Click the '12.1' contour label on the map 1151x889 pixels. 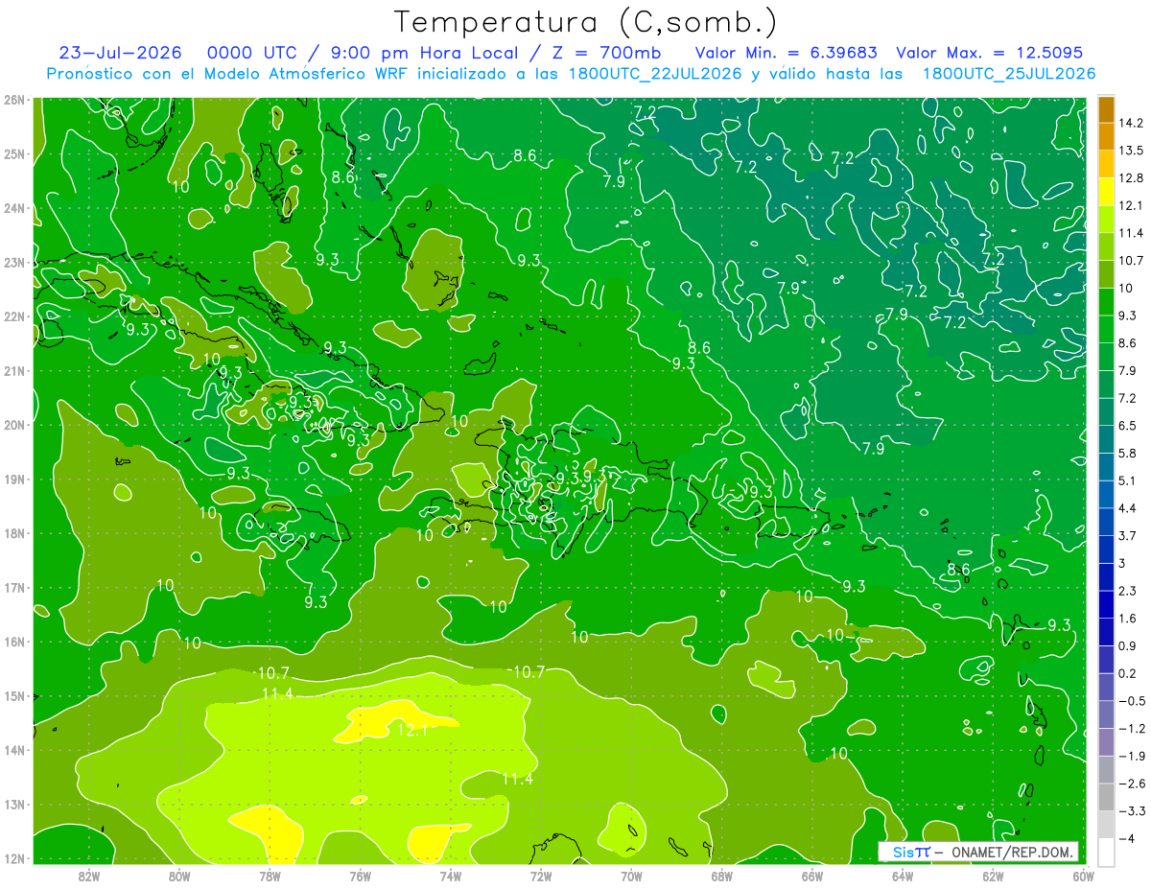pyautogui.click(x=411, y=731)
